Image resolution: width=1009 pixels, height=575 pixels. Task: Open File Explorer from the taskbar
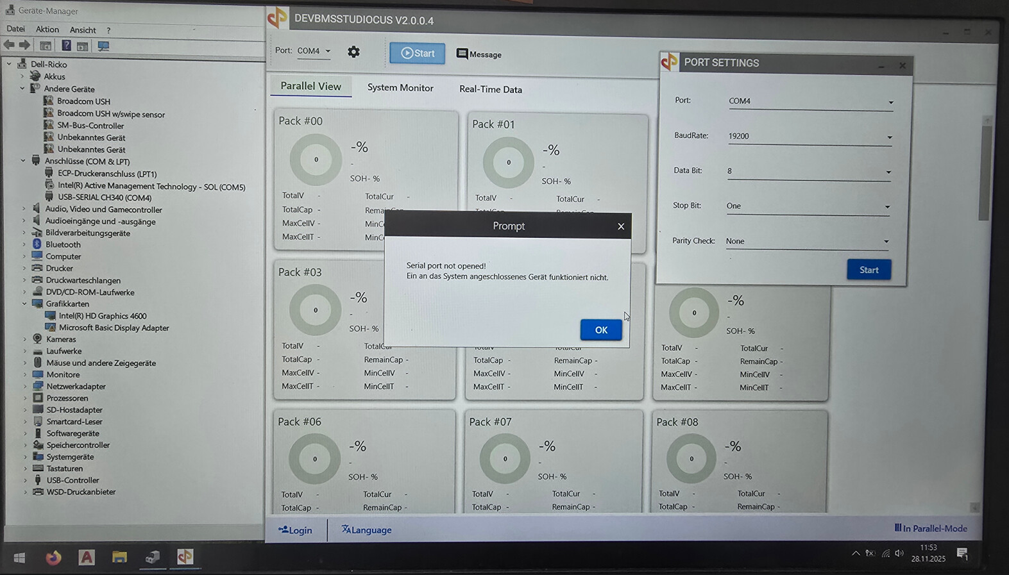(119, 557)
